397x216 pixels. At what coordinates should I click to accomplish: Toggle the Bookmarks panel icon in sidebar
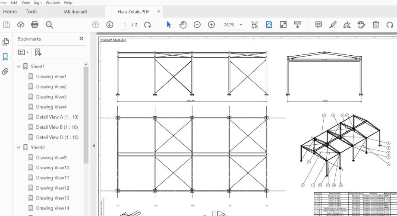[6, 57]
